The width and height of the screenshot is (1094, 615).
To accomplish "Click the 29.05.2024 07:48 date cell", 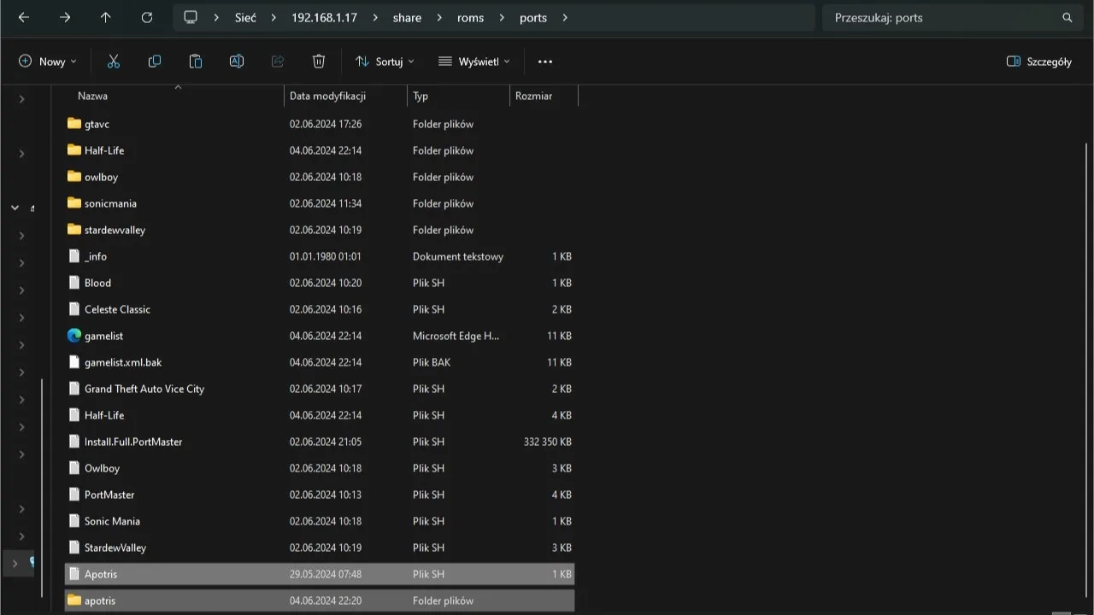I will (x=326, y=574).
